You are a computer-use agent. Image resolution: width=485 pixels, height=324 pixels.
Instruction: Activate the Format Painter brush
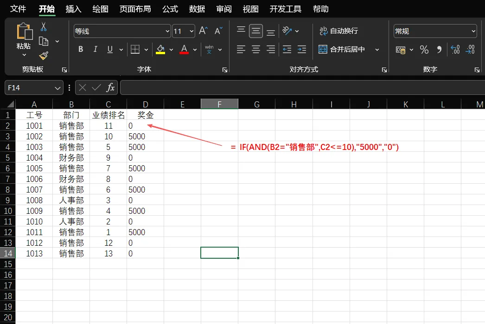pos(44,56)
